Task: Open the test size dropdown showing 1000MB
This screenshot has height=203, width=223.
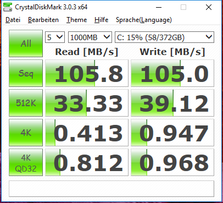Action: 90,37
